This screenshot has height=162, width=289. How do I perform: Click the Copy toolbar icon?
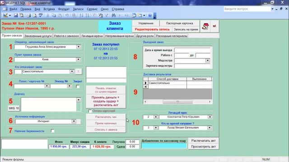54,15
